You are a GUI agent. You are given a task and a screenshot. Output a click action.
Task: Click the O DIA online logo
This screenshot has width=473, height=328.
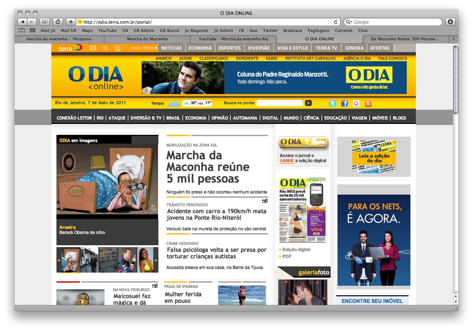tap(96, 78)
